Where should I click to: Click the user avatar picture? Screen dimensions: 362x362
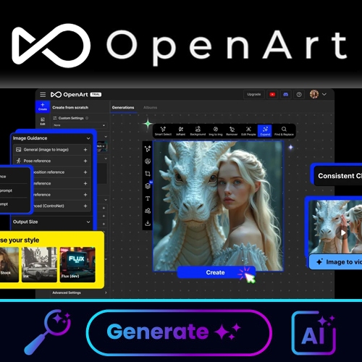[x=314, y=94]
